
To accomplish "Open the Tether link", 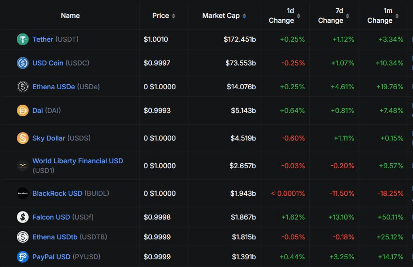I will [x=43, y=39].
